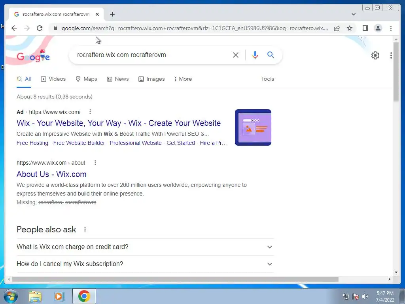Viewport: 405px width, 304px height.
Task: Click the forward navigation arrow
Action: (27, 28)
